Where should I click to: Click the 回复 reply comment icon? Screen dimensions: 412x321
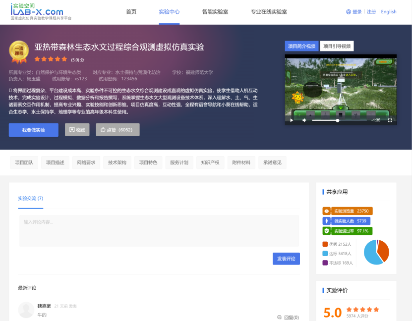pos(280,317)
